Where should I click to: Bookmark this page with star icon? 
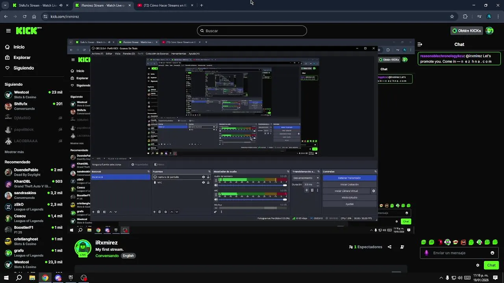point(452,17)
